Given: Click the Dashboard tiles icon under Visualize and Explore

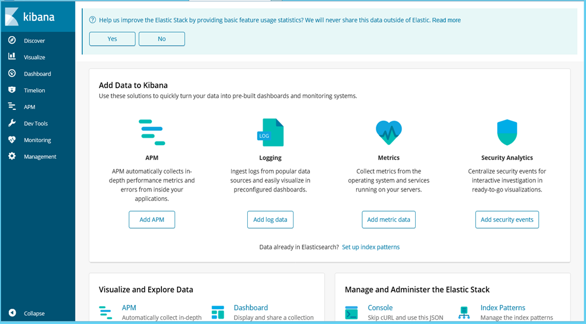Looking at the screenshot, I should point(218,313).
